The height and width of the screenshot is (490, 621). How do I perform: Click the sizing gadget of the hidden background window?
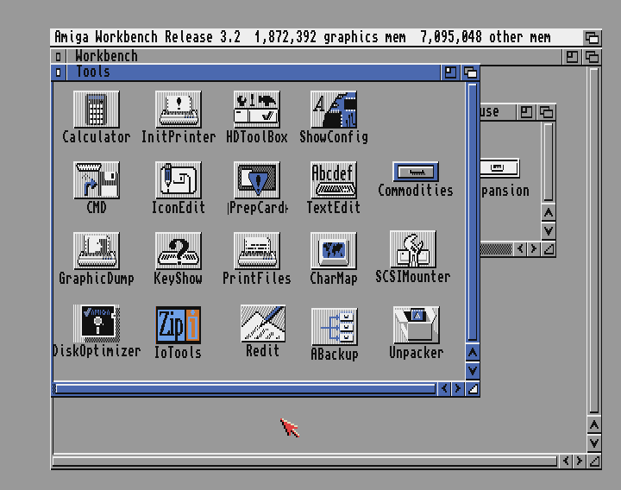click(549, 248)
